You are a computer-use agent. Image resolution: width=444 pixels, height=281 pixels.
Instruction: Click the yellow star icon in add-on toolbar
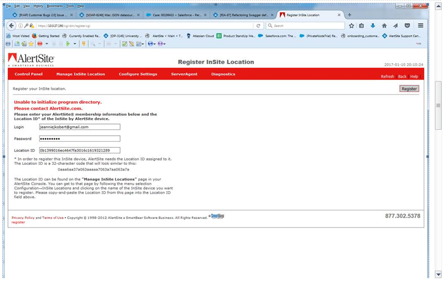coord(31,44)
